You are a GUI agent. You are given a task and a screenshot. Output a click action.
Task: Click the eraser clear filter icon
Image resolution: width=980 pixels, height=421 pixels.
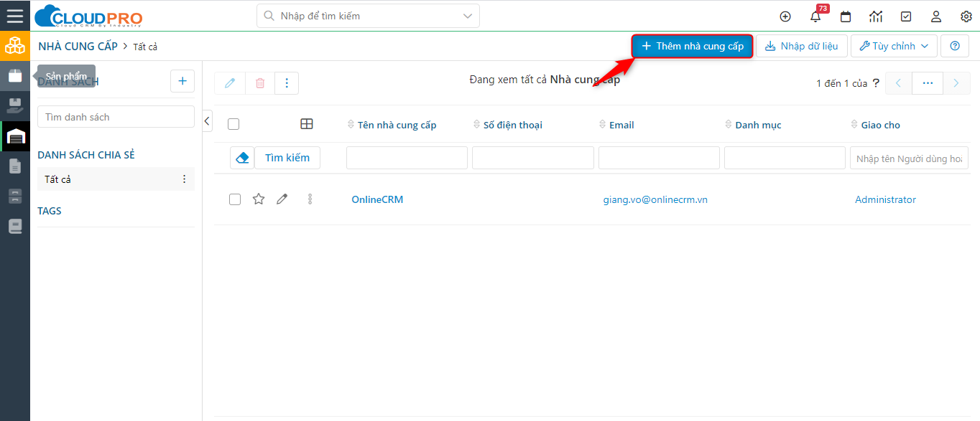click(242, 158)
